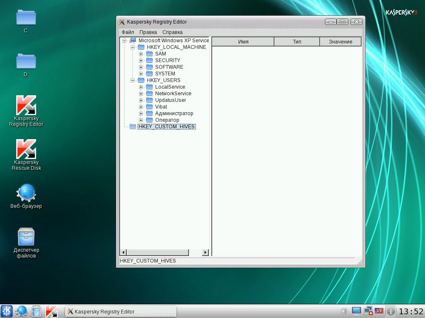The height and width of the screenshot is (318, 425).
Task: Open the Правка menu
Action: click(148, 32)
